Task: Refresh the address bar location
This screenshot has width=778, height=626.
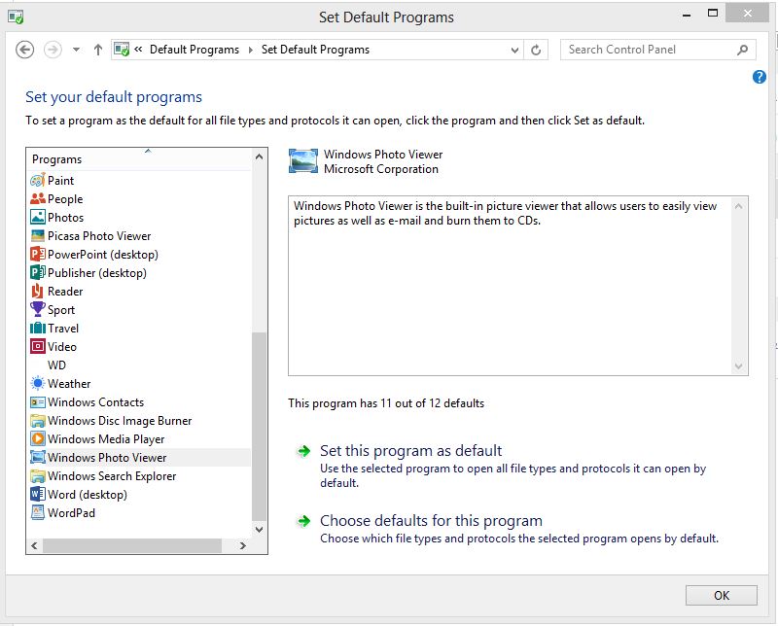Action: pyautogui.click(x=536, y=50)
